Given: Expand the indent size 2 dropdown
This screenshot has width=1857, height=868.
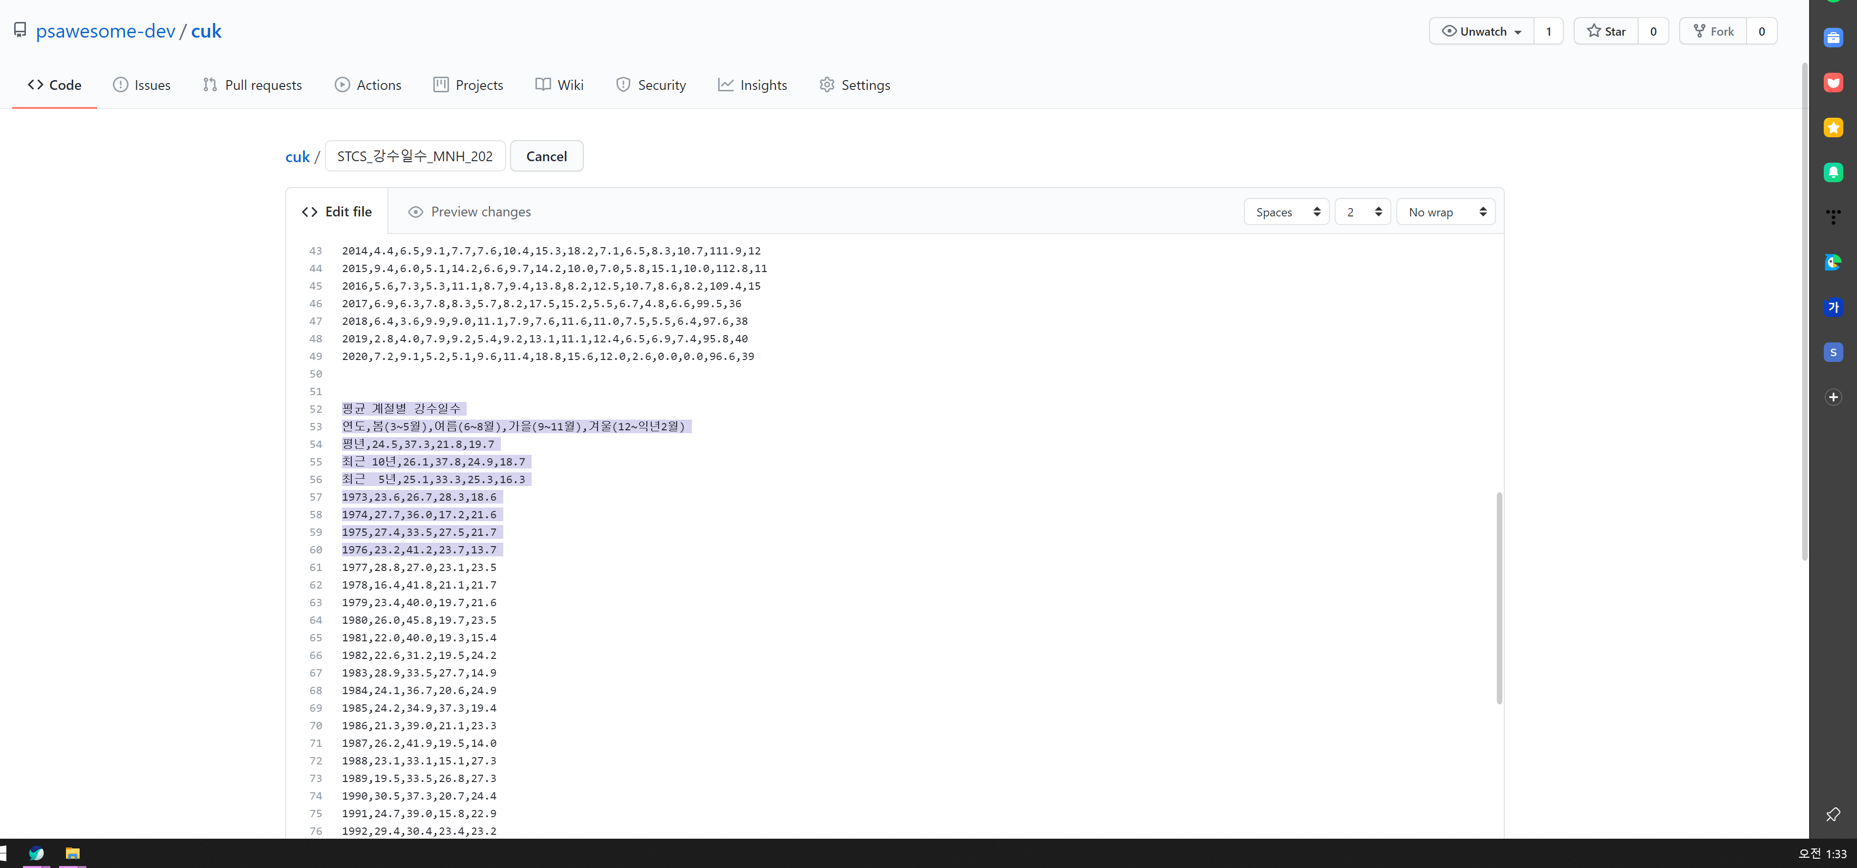Looking at the screenshot, I should [1362, 212].
